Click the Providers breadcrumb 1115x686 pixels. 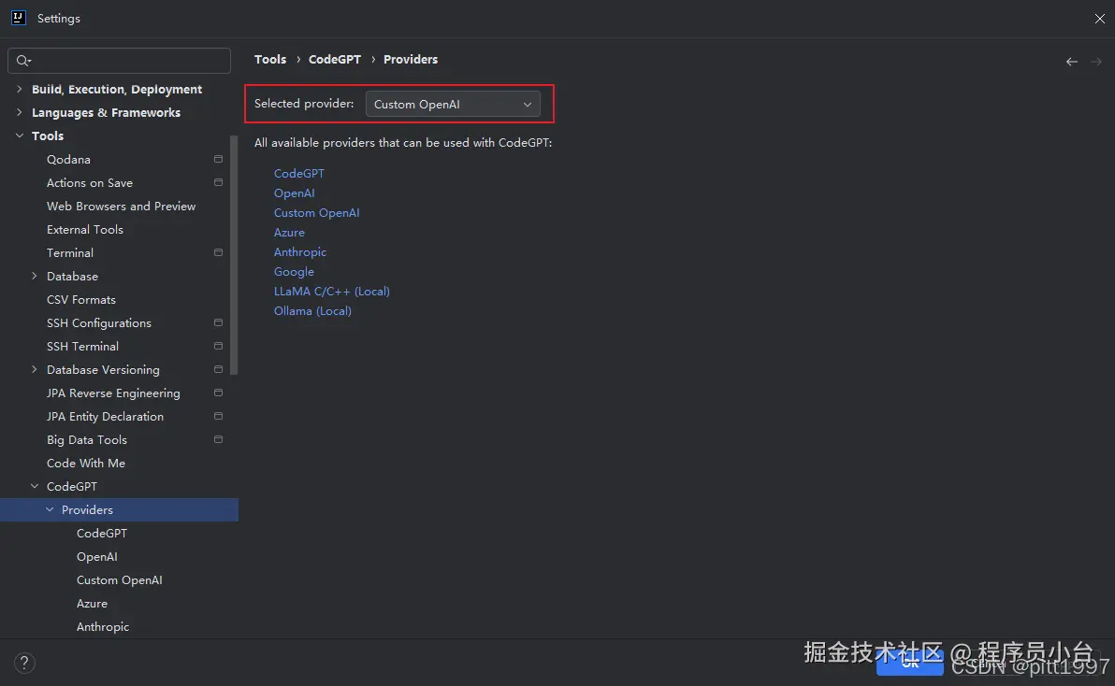point(411,59)
